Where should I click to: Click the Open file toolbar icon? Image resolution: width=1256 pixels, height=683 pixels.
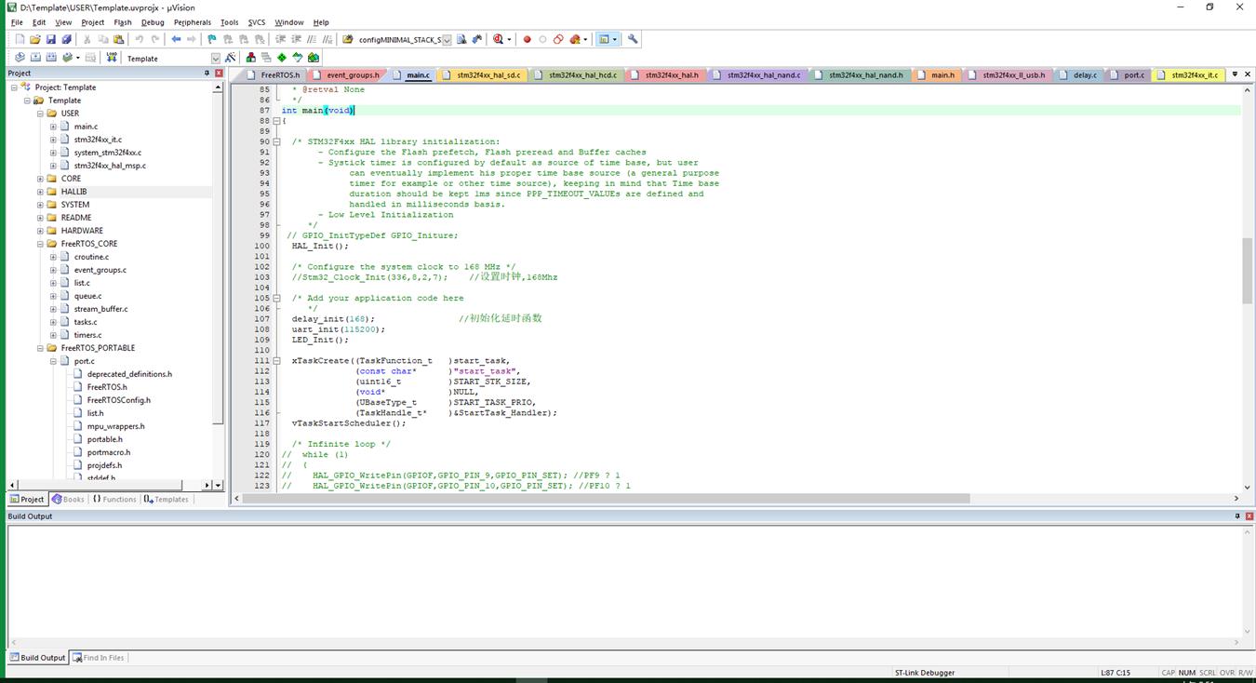click(35, 39)
